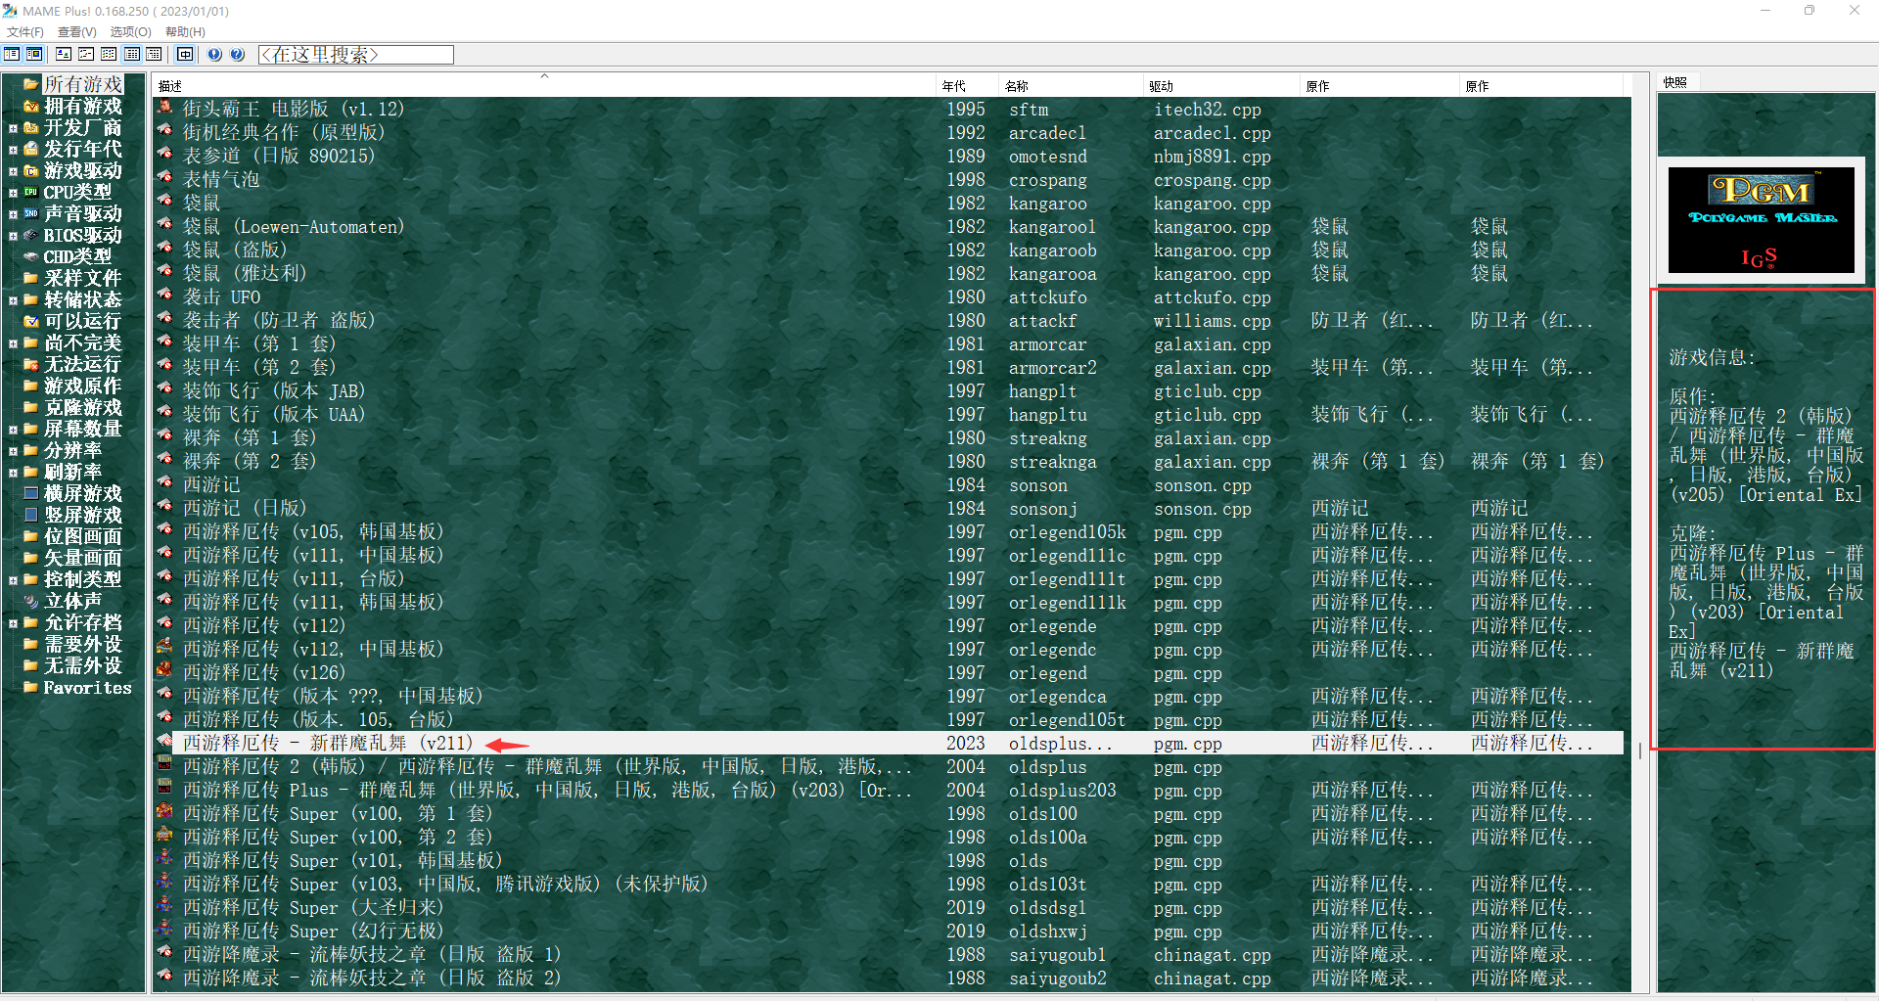Click the 在这里搜索 search field
Viewport: 1879px width, 1001px height.
tap(355, 55)
